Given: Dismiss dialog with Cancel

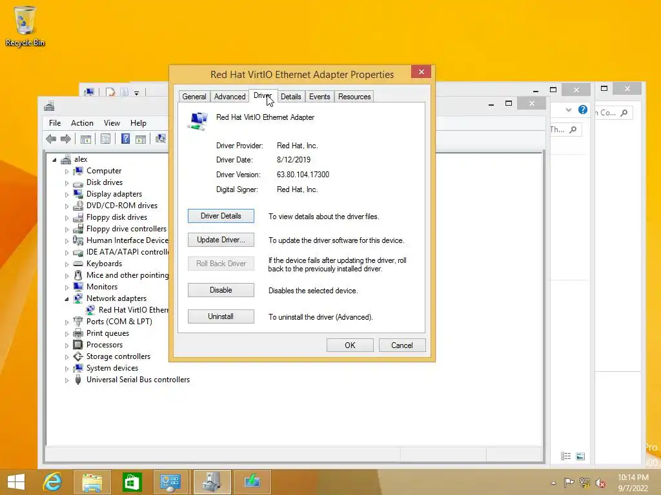Looking at the screenshot, I should (402, 345).
